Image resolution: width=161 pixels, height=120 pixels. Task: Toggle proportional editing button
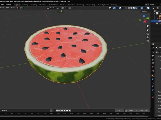click(70, 8)
